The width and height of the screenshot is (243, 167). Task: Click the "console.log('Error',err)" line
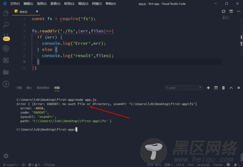click(x=74, y=44)
